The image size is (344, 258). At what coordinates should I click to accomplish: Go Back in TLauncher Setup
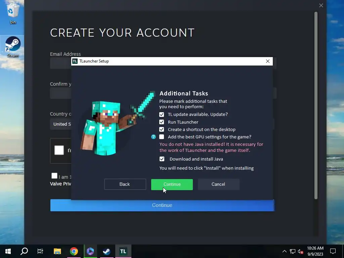(x=125, y=184)
